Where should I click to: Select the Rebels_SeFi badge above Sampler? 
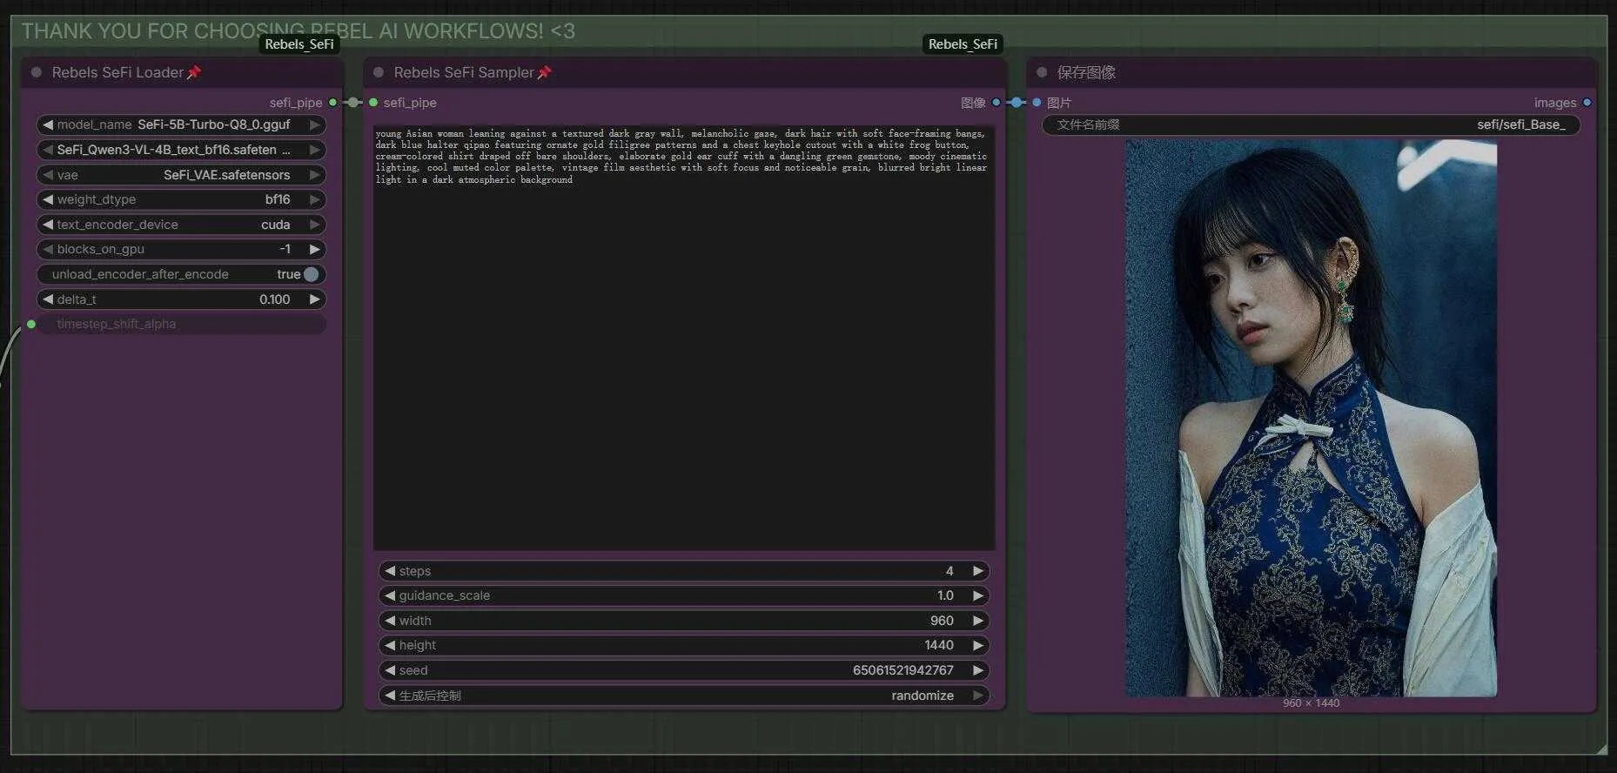963,44
